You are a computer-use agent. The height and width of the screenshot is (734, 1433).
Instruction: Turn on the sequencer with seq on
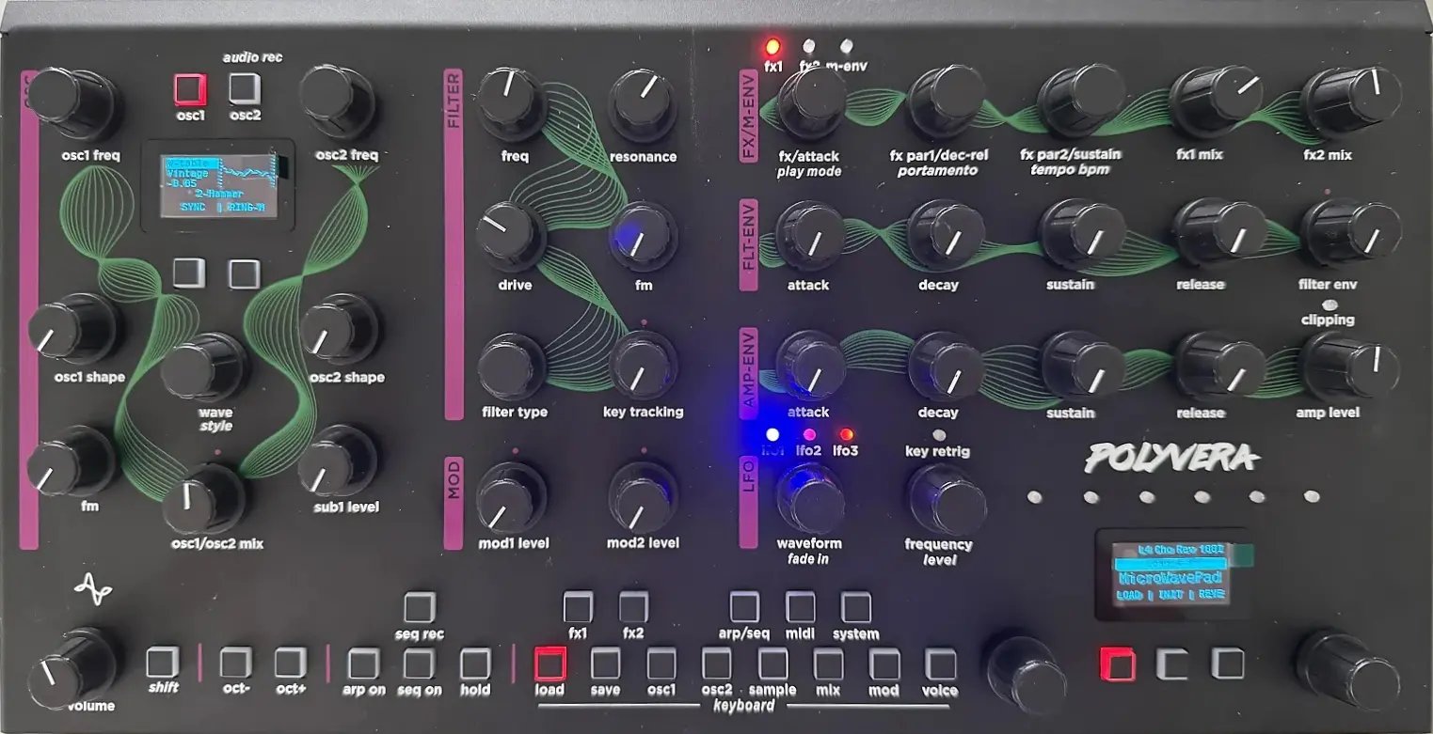coord(419,664)
